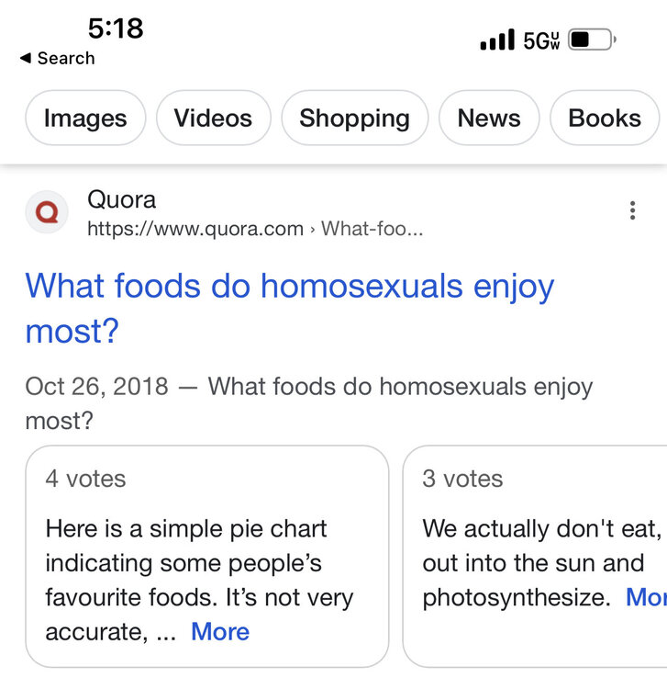Expand the 4 votes answer via More
The width and height of the screenshot is (667, 689).
pyautogui.click(x=220, y=631)
